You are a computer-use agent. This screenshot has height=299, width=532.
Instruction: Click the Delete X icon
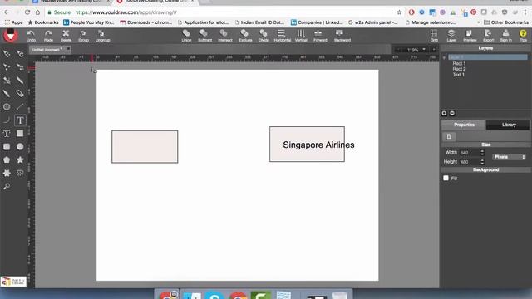coord(66,36)
